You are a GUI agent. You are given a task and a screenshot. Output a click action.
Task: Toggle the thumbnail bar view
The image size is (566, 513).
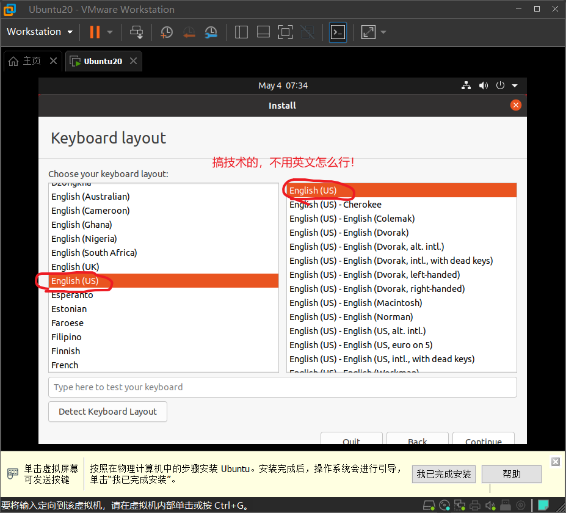coord(263,32)
